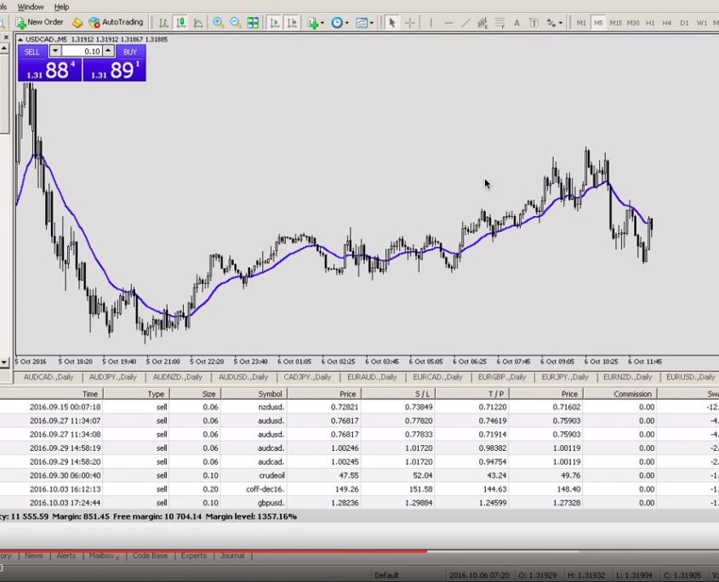Open a New Order

click(x=39, y=23)
